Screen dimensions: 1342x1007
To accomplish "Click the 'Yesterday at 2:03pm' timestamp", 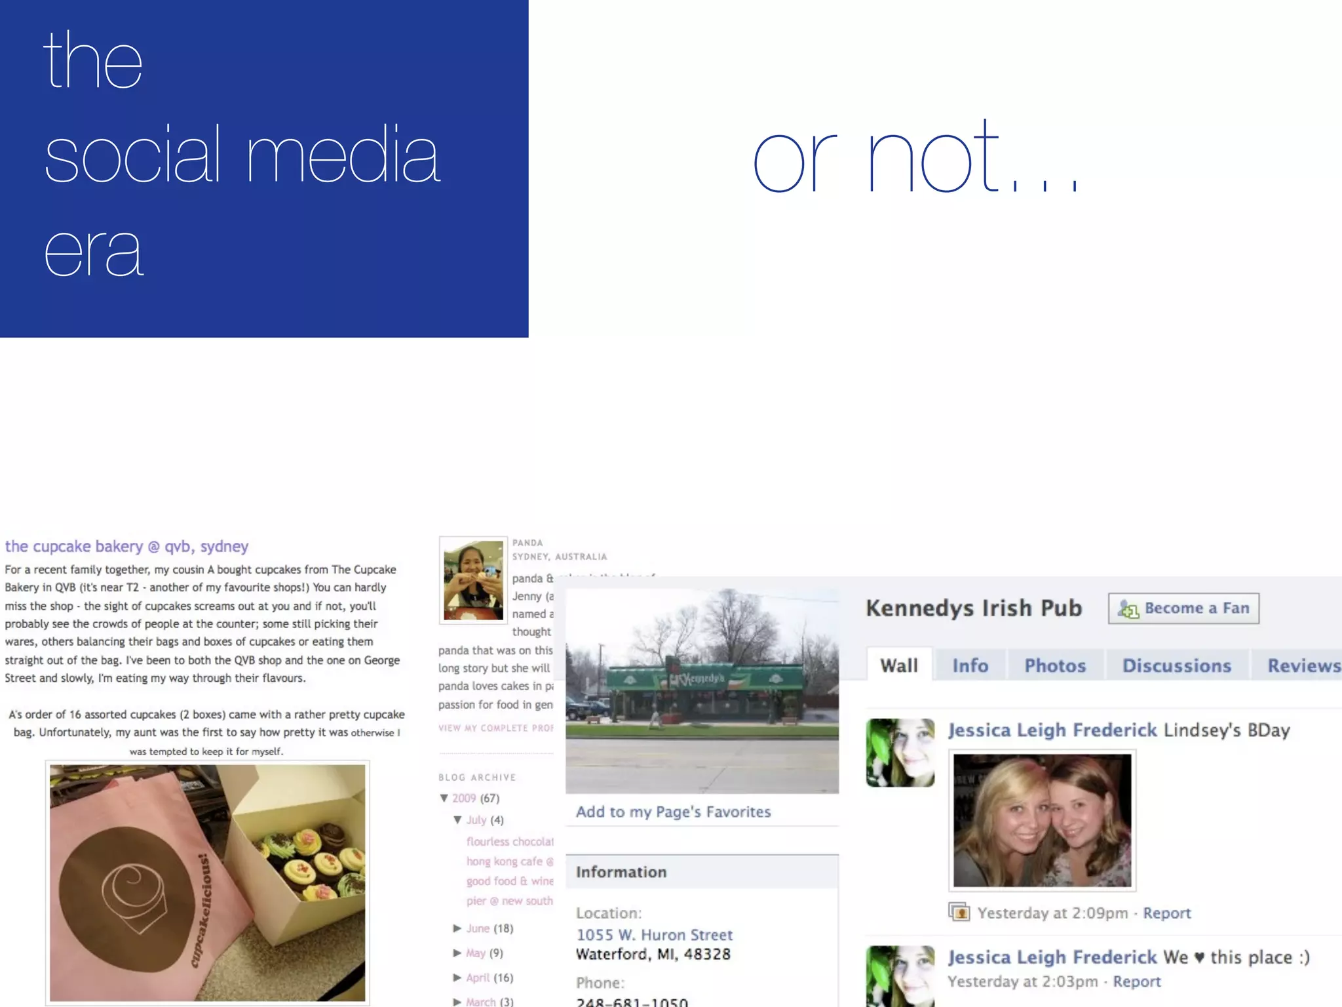I will (x=1023, y=981).
